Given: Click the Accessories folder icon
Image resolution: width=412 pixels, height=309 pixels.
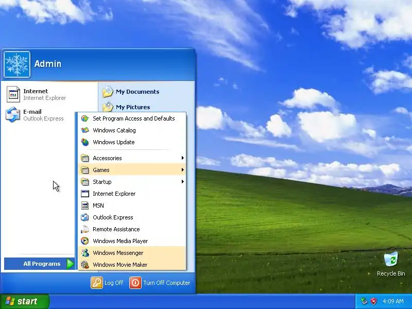Looking at the screenshot, I should tap(84, 158).
